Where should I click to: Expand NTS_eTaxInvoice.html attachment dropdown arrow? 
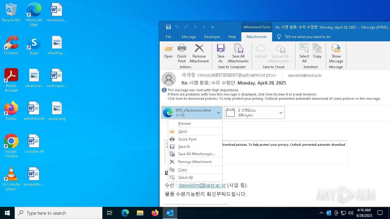click(218, 113)
